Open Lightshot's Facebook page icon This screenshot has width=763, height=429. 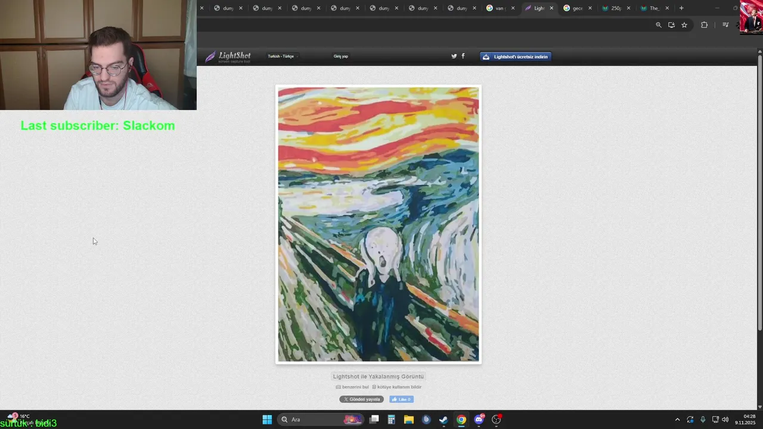(x=463, y=56)
